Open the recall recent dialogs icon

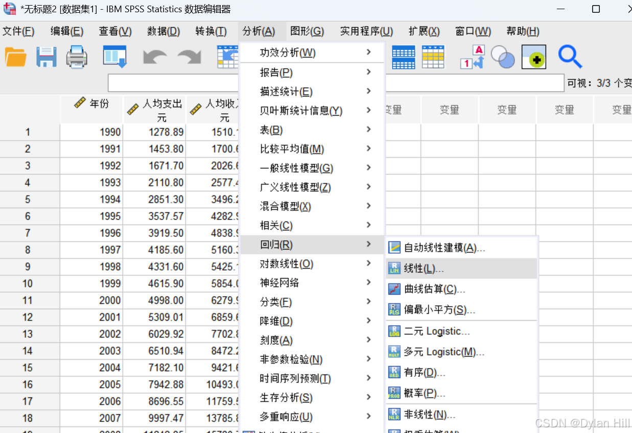114,57
